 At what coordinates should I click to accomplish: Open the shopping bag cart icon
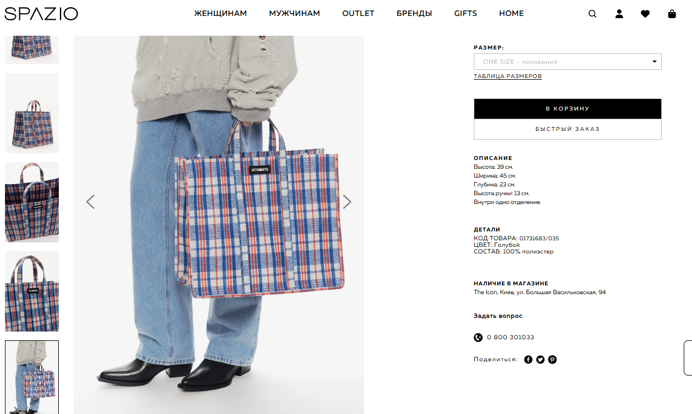(x=672, y=14)
